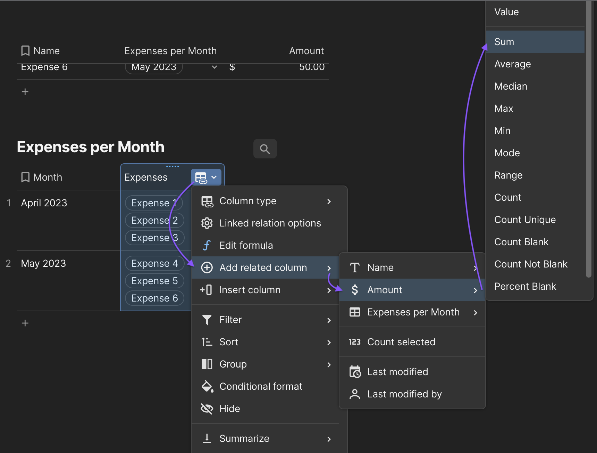Click the aggregation menu scrollbar
597x453 pixels.
click(588, 139)
